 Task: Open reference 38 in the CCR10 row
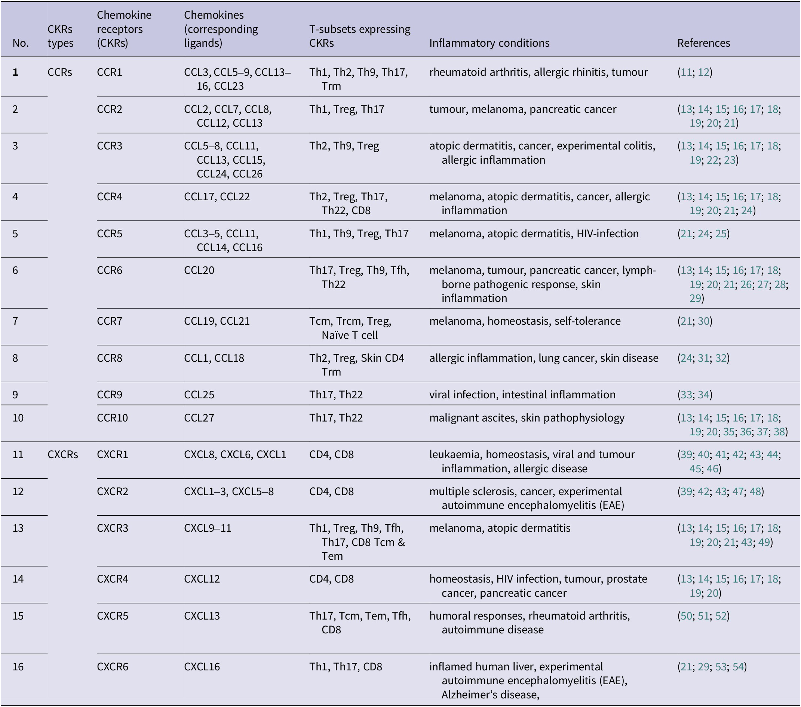point(779,432)
